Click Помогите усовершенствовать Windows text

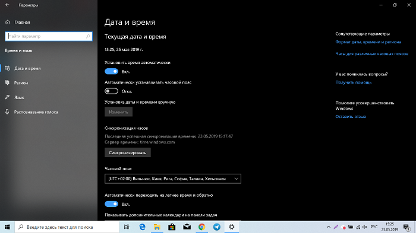pos(364,106)
